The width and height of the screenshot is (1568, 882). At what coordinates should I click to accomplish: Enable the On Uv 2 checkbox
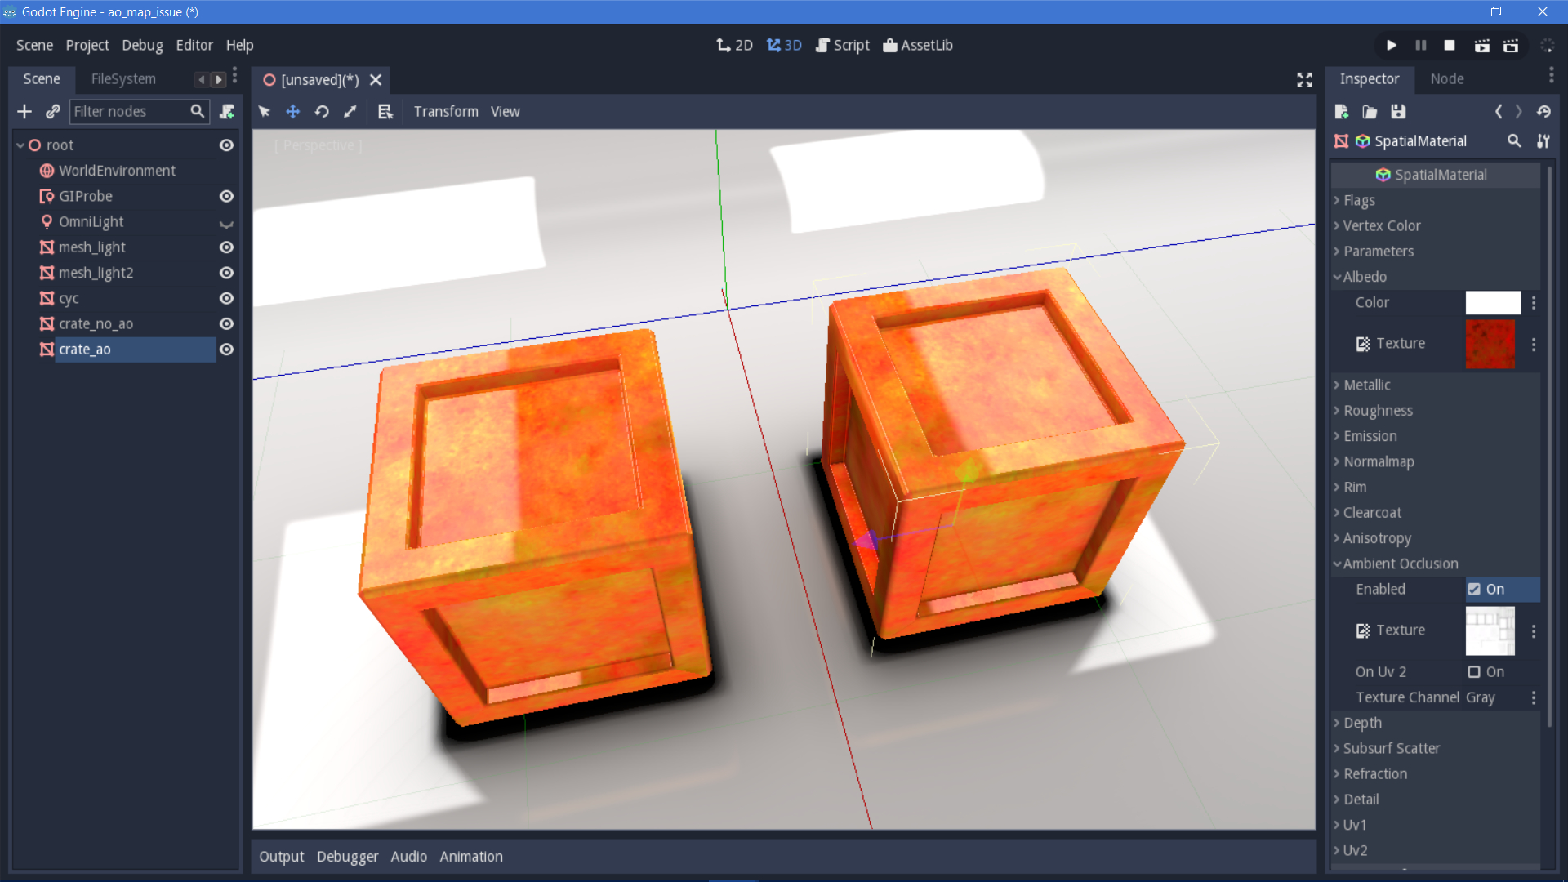pos(1474,672)
